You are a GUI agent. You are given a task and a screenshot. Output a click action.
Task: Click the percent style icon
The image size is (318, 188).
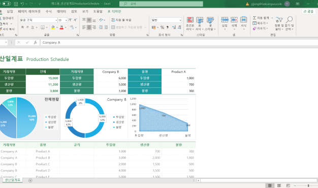coord(162,27)
